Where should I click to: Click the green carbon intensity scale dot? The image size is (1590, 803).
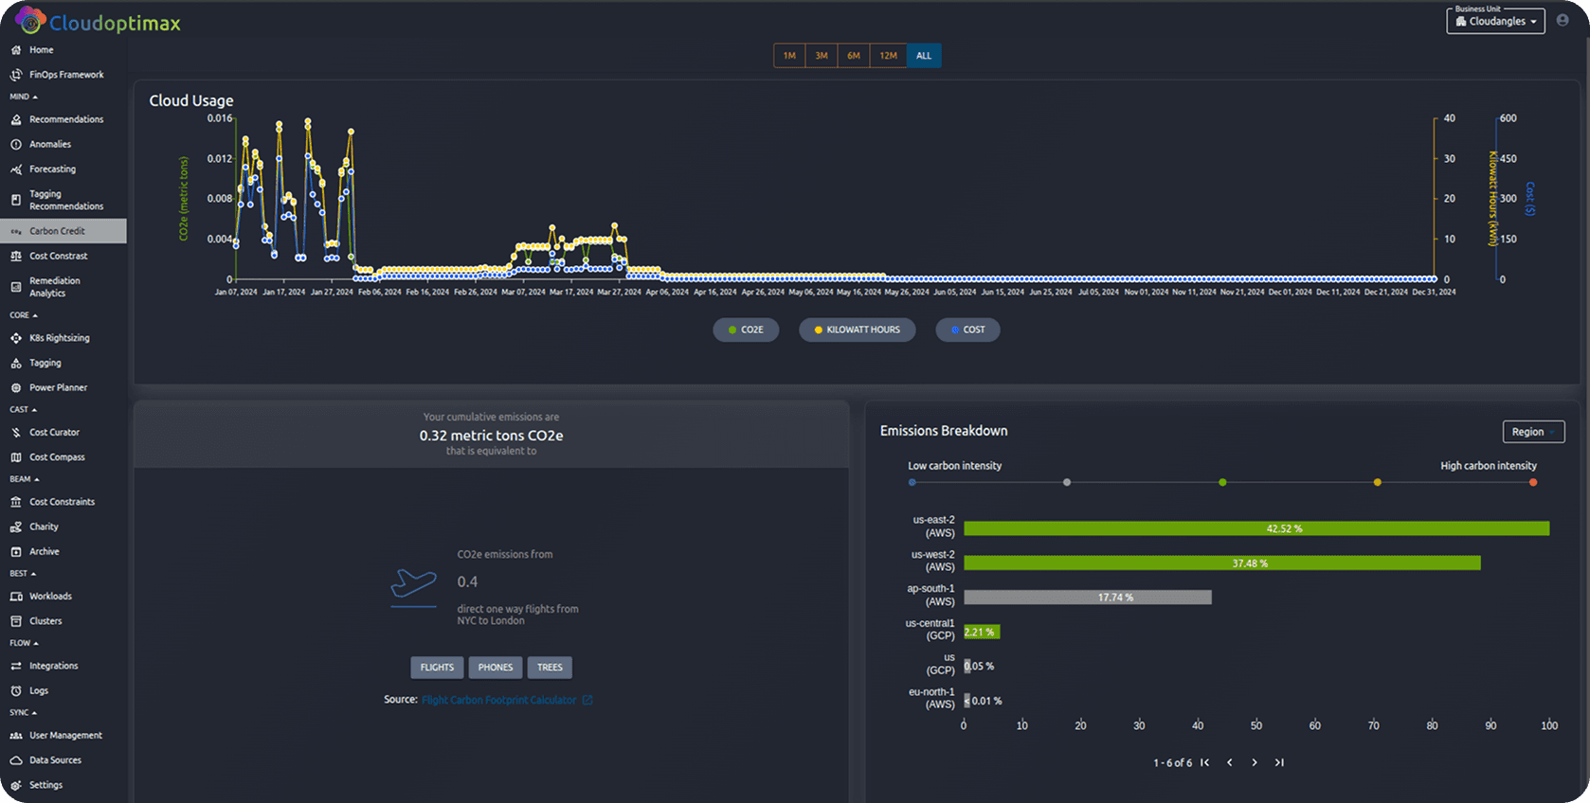click(1222, 483)
